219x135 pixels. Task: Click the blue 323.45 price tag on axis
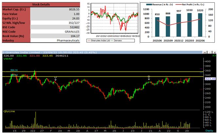pyautogui.click(x=210, y=79)
